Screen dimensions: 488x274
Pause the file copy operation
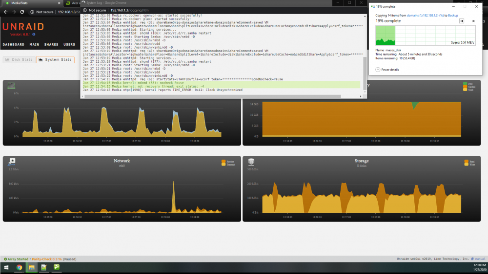click(x=462, y=21)
